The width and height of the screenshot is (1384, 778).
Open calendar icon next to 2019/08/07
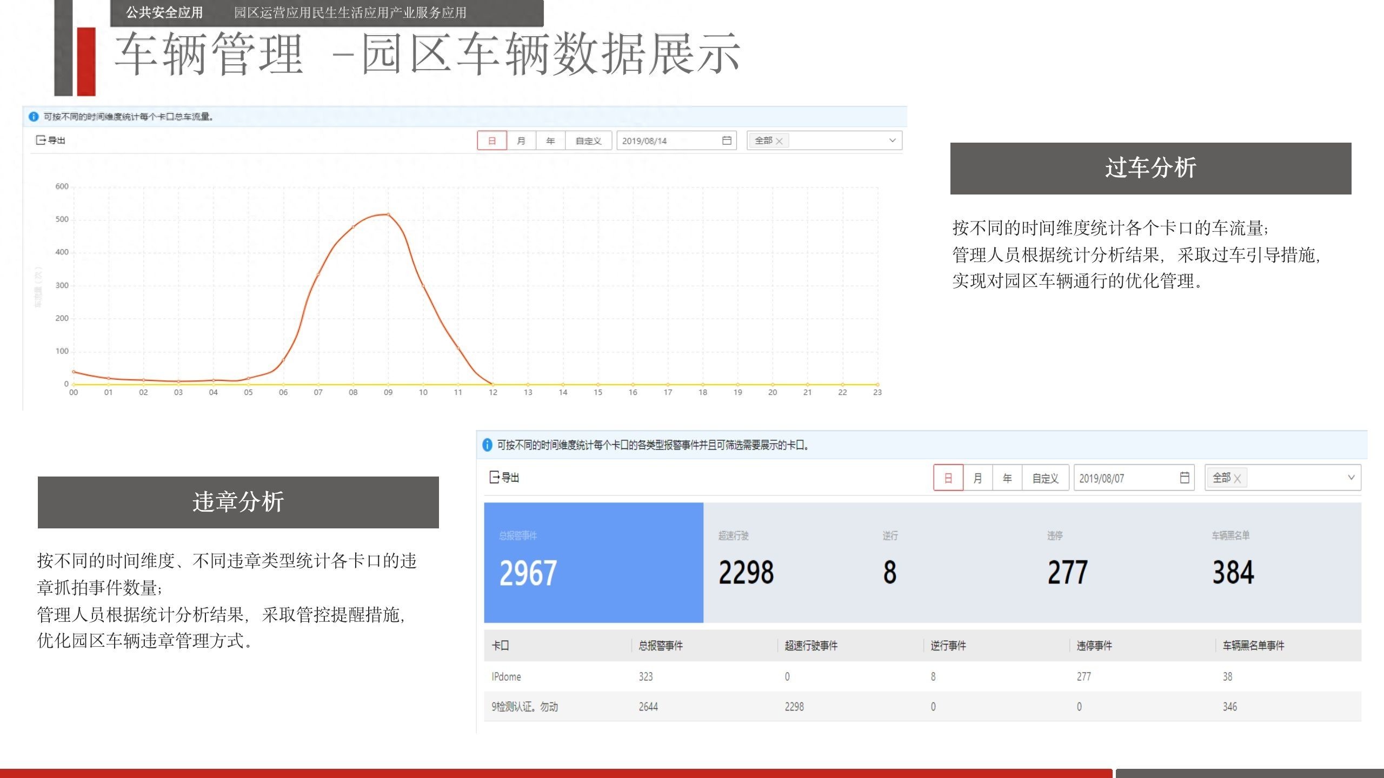tap(1184, 478)
